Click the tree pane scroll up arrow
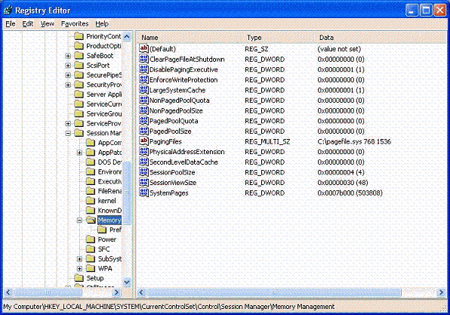Image resolution: width=450 pixels, height=315 pixels. [x=127, y=36]
